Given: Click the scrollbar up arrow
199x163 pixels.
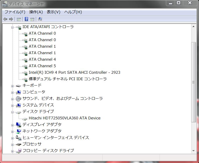Looking at the screenshot, I should (193, 27).
